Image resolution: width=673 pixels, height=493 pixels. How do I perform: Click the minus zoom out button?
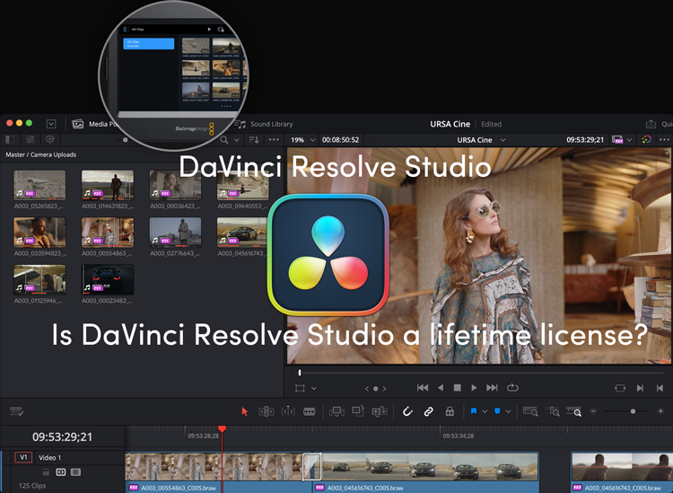(x=593, y=411)
